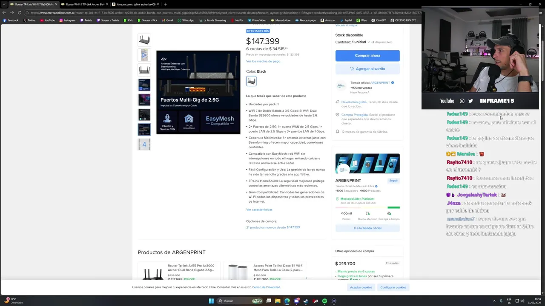545x306 pixels.
Task: Show hidden system tray icons
Action: tap(494, 301)
